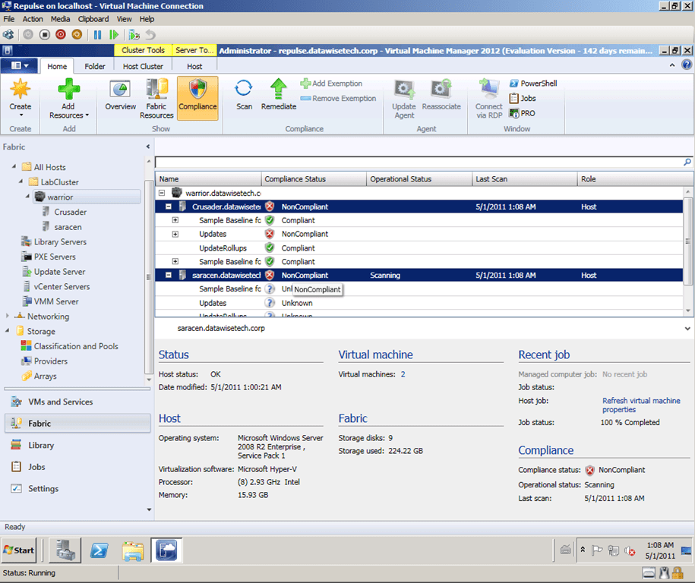Image resolution: width=695 pixels, height=583 pixels.
Task: Click the taskbar clock
Action: tap(660, 550)
